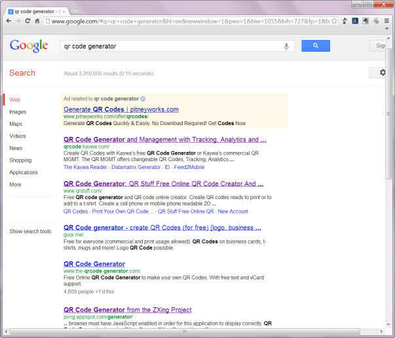Open 'The Kaywa Reader' sitelink

click(85, 167)
